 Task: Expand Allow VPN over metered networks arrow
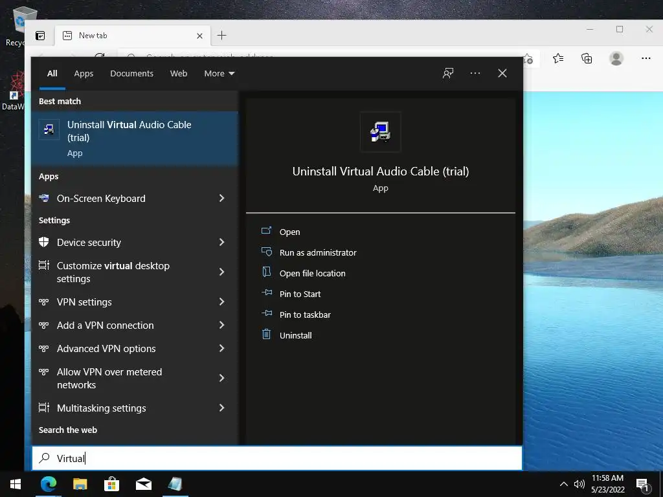[x=221, y=378]
